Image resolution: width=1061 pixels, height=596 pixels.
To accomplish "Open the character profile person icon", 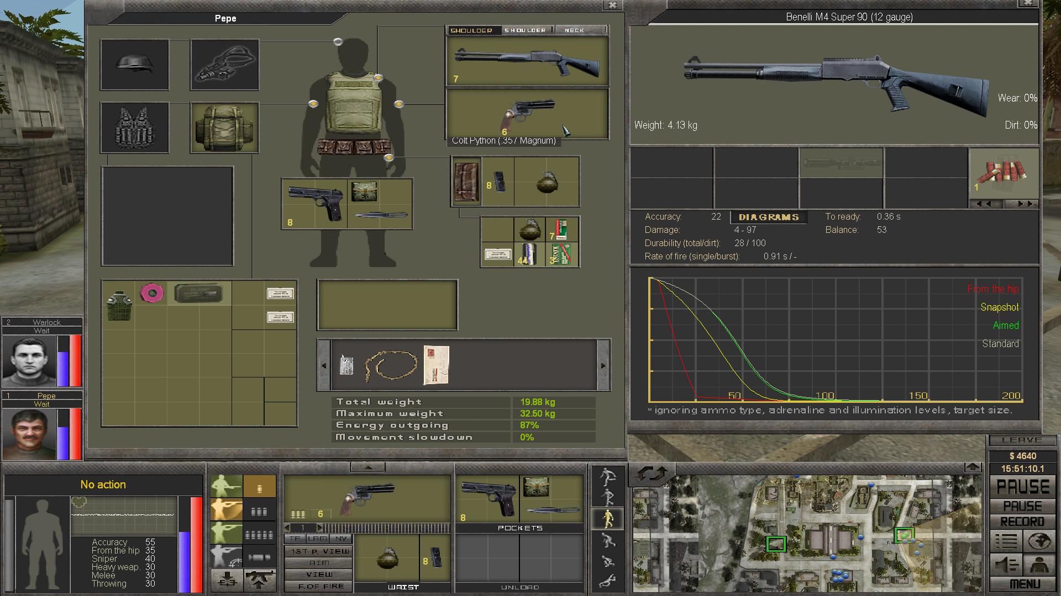I will [1039, 565].
